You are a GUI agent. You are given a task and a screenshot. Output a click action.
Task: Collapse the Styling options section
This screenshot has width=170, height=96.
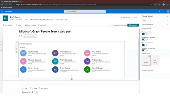coord(155,29)
